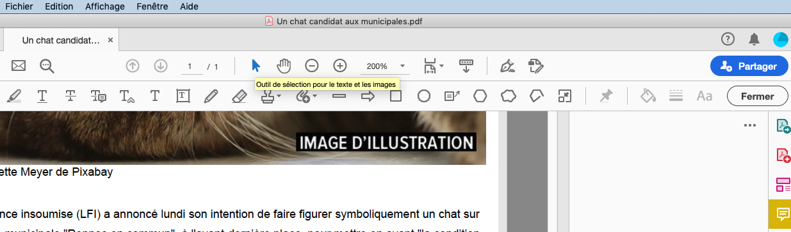Open the Aide menu
The image size is (791, 232).
tap(189, 6)
